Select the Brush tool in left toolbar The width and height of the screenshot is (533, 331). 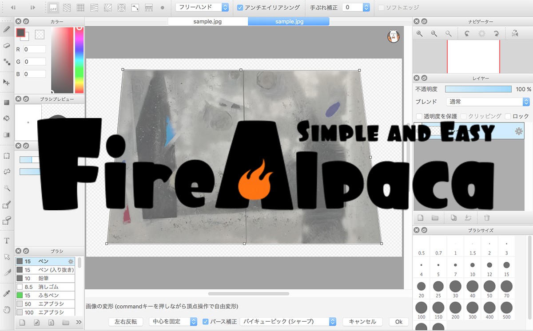click(x=7, y=29)
